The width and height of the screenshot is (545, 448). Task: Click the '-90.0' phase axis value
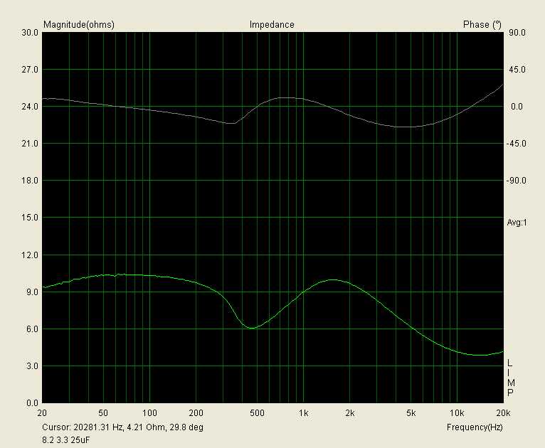click(x=516, y=181)
